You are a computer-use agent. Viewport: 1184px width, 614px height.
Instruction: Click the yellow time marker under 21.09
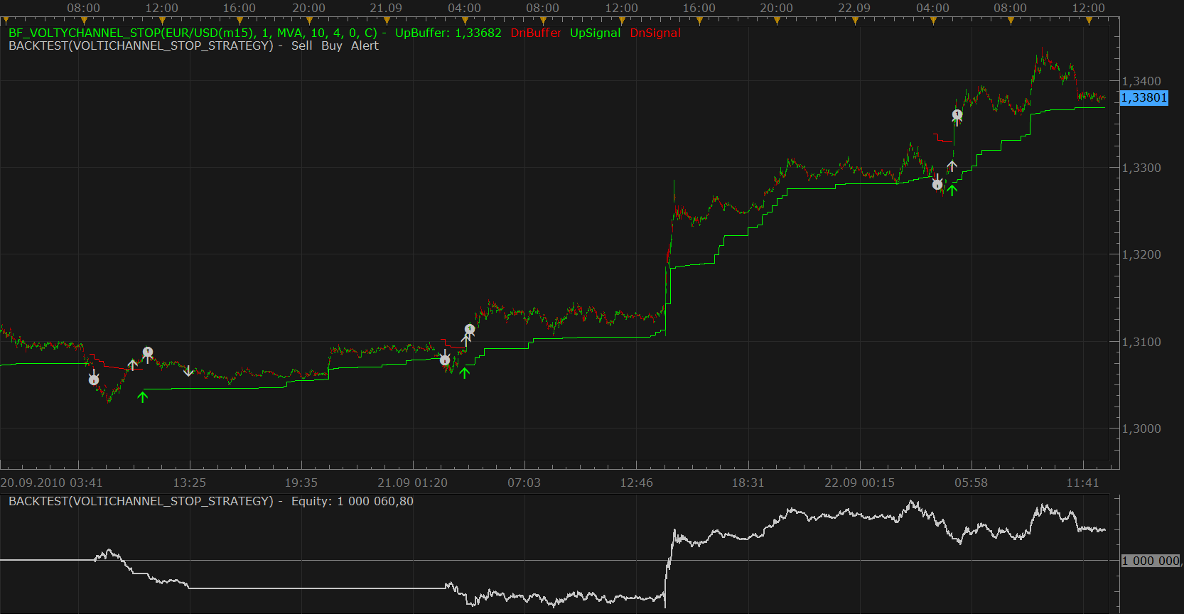(x=387, y=21)
